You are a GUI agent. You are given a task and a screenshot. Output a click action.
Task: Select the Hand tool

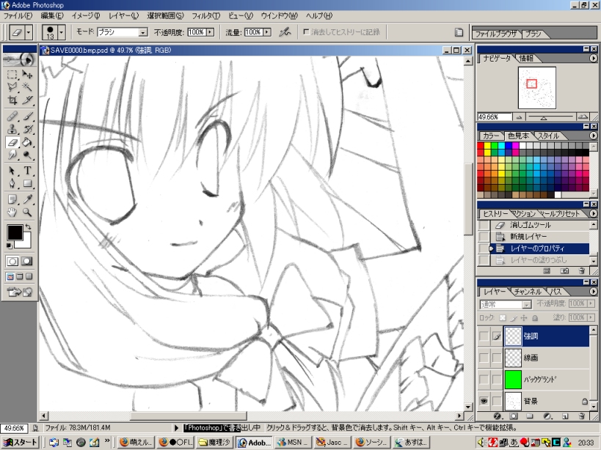pyautogui.click(x=12, y=213)
